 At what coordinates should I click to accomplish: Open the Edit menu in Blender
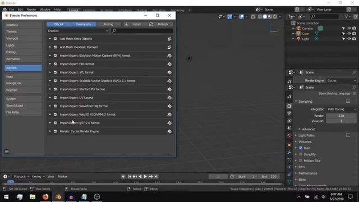20,10
